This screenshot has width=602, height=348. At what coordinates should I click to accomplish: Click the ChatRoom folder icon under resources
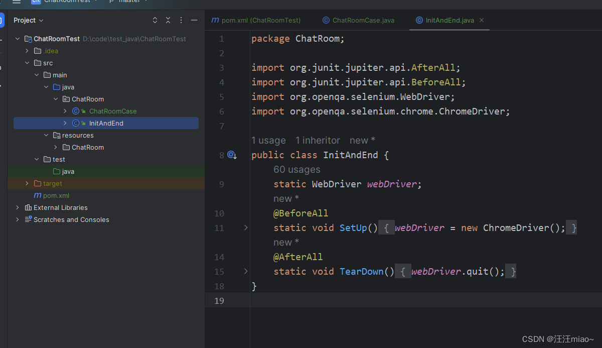[x=66, y=147]
